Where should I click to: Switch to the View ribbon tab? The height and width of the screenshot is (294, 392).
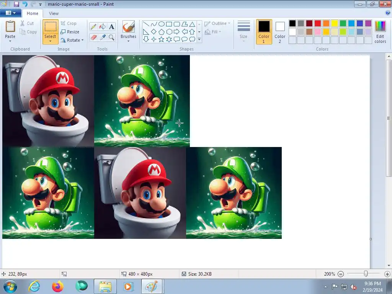tap(54, 13)
